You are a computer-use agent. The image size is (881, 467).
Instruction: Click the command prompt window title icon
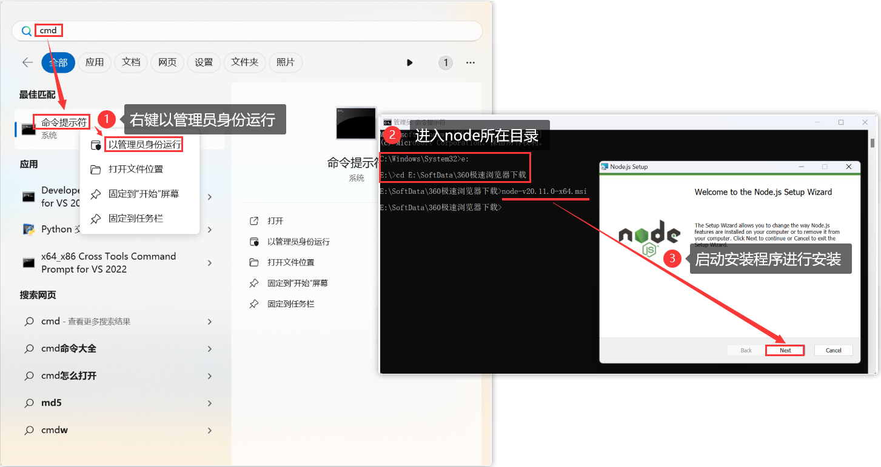pos(387,122)
